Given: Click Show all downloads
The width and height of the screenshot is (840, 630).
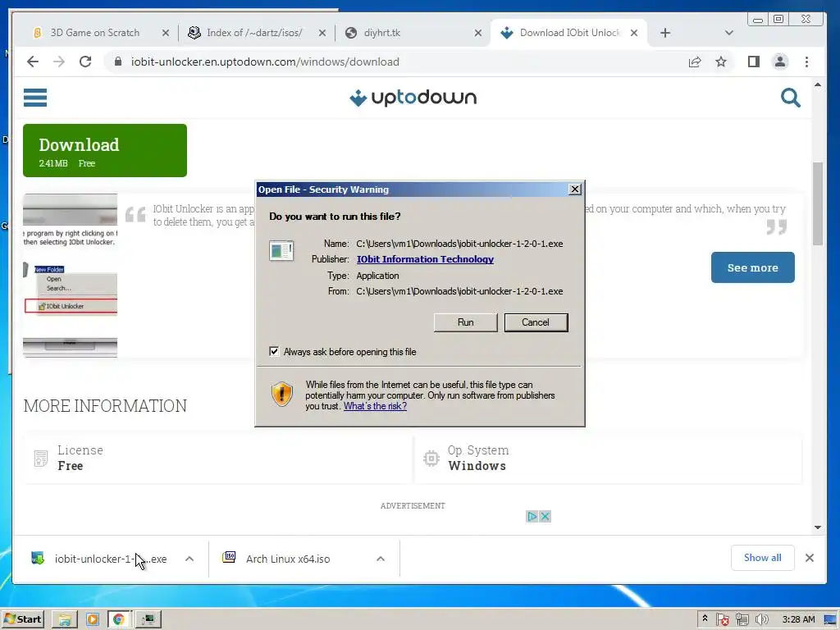Looking at the screenshot, I should coord(762,558).
